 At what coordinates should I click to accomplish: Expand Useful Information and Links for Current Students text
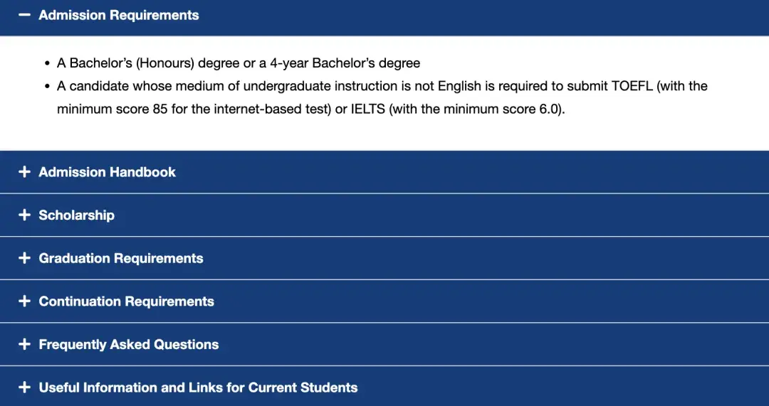point(198,388)
